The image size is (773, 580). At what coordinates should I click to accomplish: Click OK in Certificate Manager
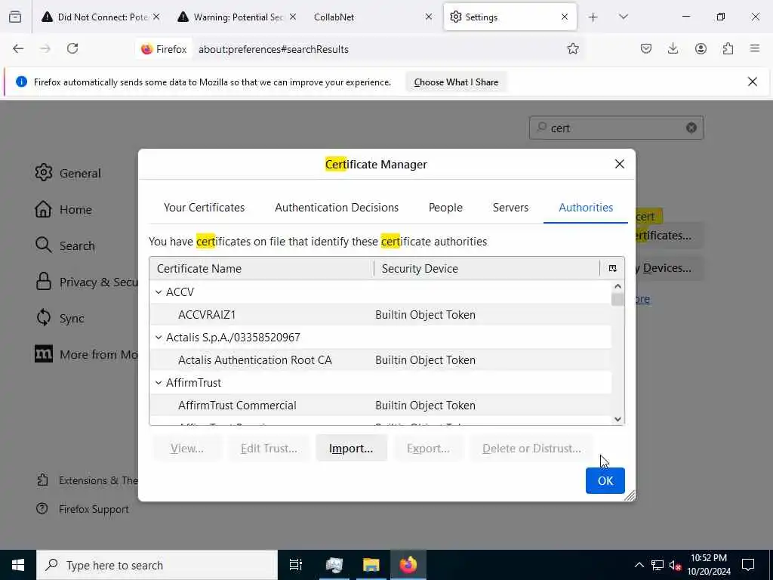click(x=605, y=481)
